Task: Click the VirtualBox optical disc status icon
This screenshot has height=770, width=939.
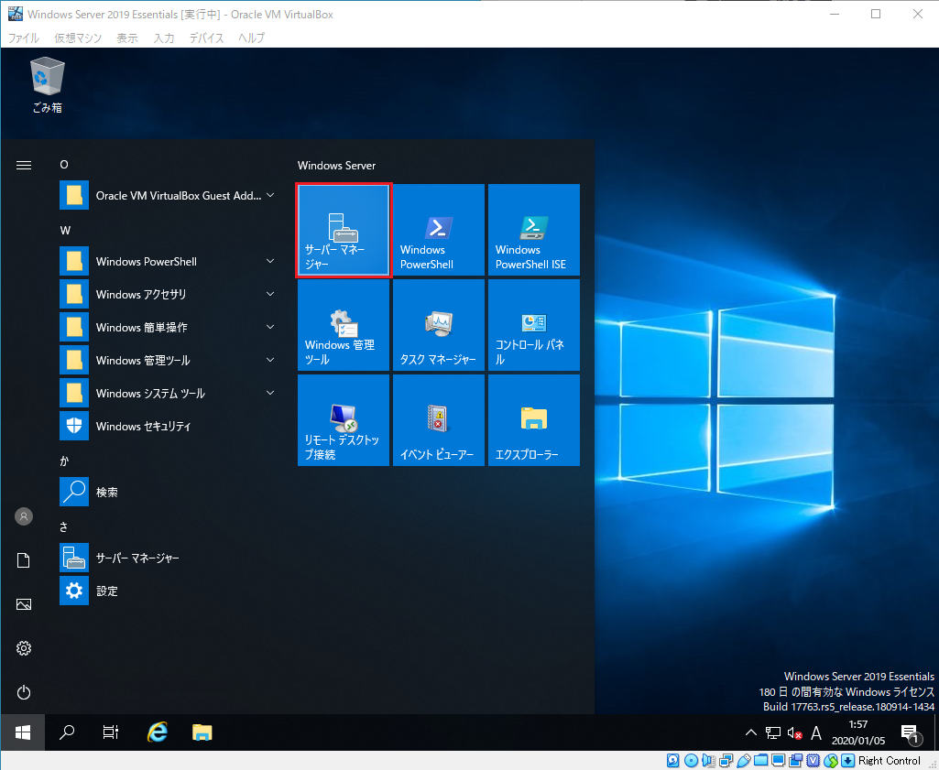Action: pyautogui.click(x=691, y=761)
